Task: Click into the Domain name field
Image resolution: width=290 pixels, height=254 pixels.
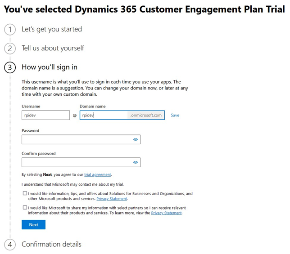Action: point(104,116)
